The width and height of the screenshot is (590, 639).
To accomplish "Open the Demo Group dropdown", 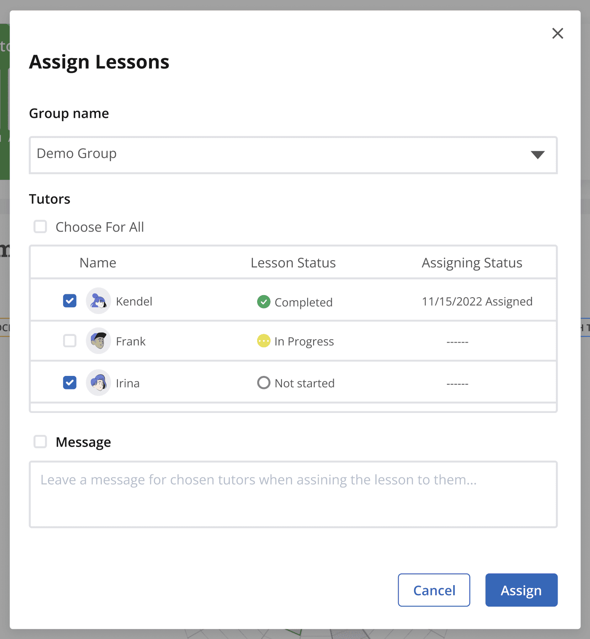I will pyautogui.click(x=293, y=155).
